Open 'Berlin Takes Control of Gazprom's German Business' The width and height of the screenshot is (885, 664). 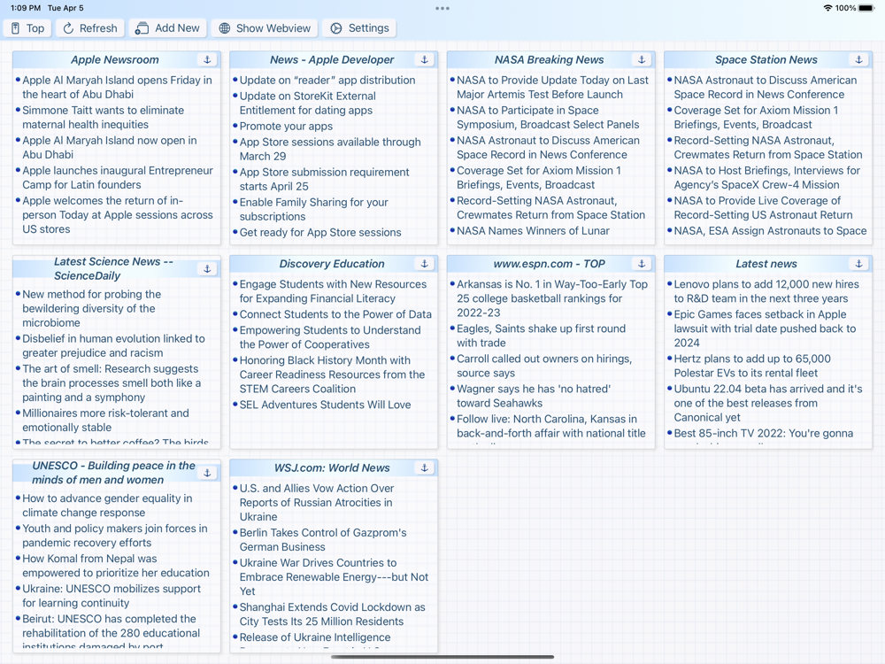[x=323, y=540]
